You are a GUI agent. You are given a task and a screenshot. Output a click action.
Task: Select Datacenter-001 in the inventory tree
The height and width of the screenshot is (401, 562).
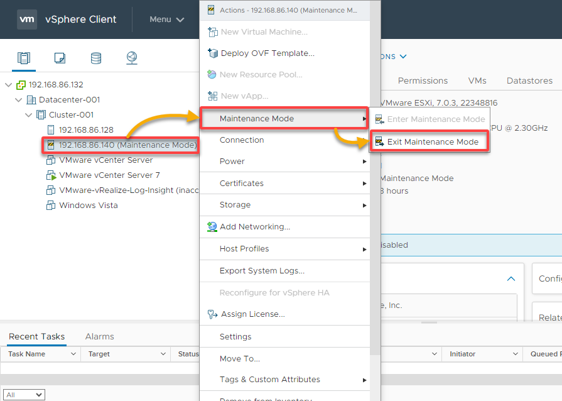click(x=69, y=100)
